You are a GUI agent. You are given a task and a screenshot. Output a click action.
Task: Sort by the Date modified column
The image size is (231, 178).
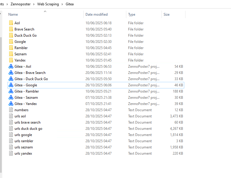point(96,14)
